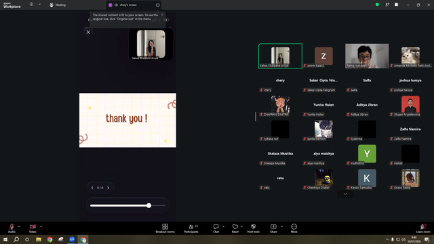Select Yudhotira's green Y tile

tap(367, 154)
